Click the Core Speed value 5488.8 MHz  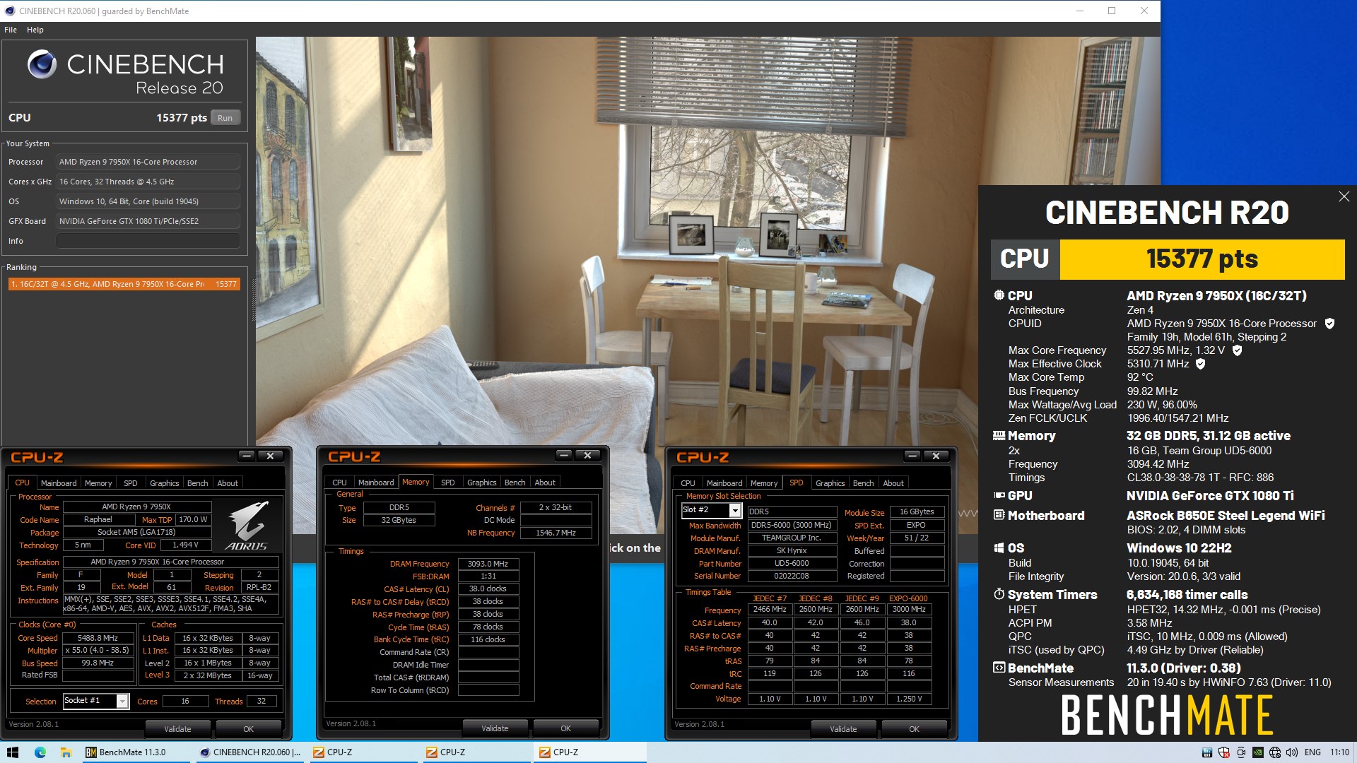(x=98, y=638)
